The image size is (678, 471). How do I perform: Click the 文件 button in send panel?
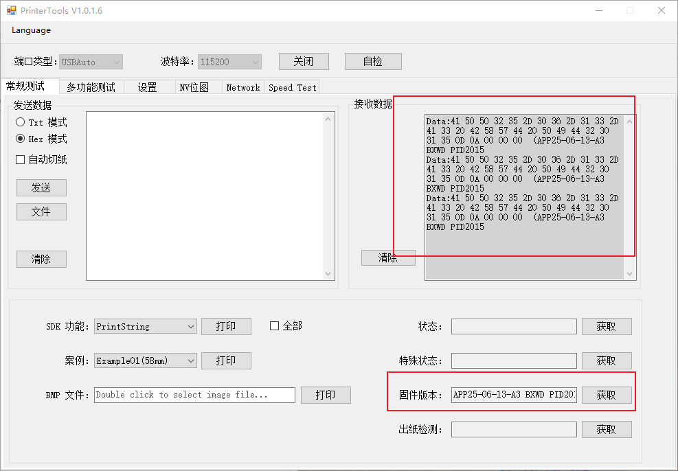pos(41,211)
